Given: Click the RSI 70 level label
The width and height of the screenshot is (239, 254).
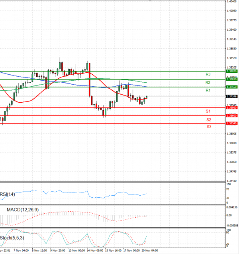Looking at the screenshot, I should 227,189.
